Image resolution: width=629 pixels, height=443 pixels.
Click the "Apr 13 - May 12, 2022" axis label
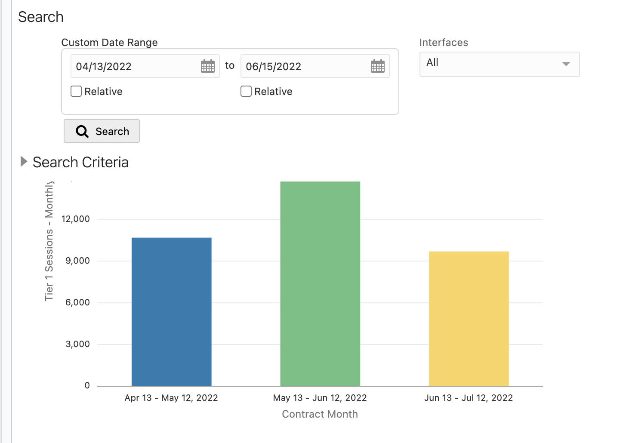[x=171, y=398]
